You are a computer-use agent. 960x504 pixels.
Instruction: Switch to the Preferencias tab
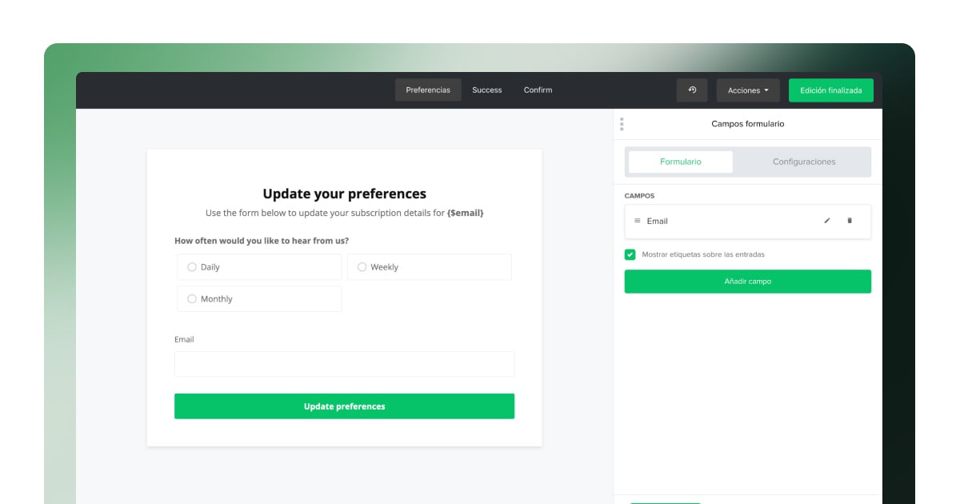(428, 90)
